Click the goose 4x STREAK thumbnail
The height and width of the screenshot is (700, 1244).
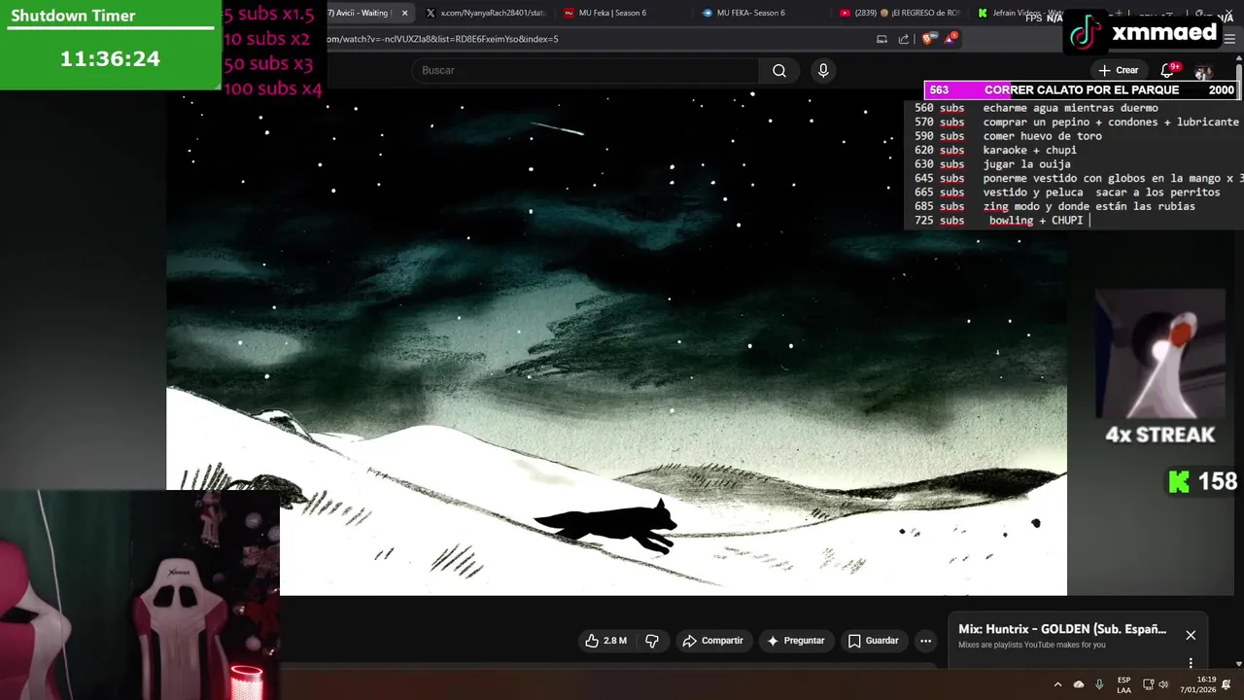(1159, 354)
